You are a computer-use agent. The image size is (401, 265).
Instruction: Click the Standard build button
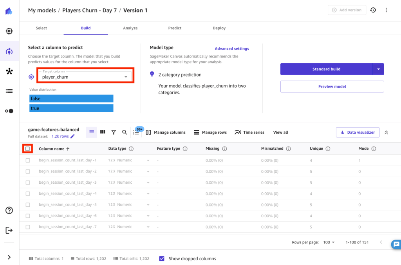click(327, 69)
